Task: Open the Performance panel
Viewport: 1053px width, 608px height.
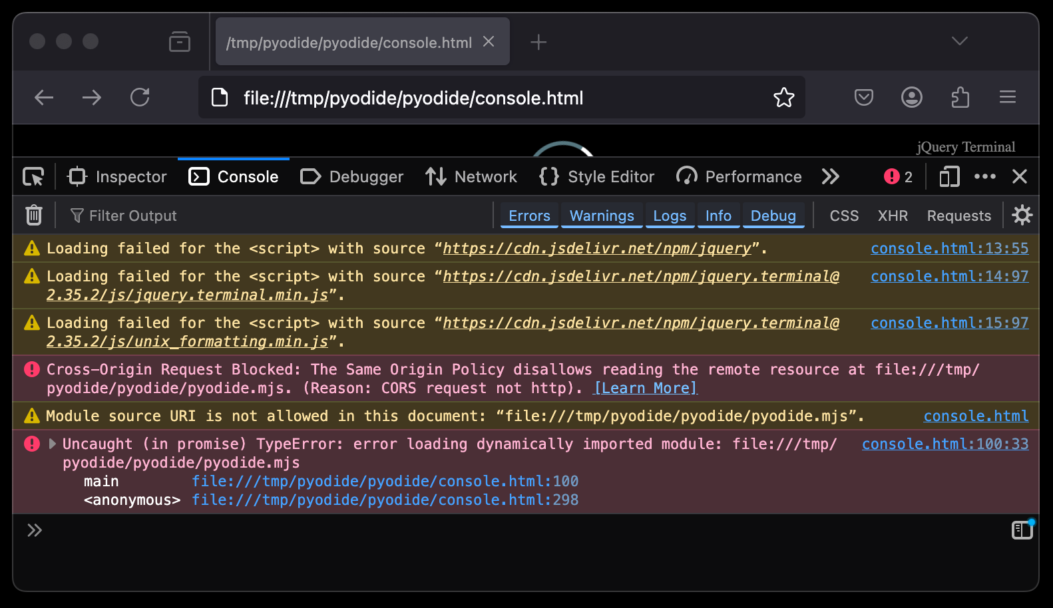Action: point(739,177)
